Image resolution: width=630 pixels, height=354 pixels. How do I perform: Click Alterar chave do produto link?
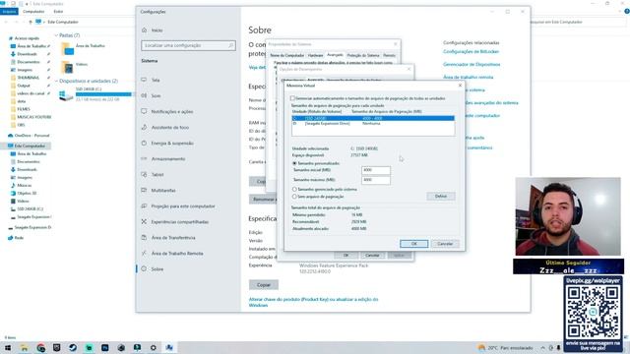tap(313, 302)
